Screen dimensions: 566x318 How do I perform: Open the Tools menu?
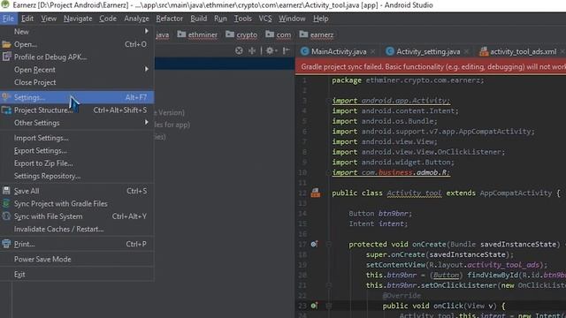(242, 19)
